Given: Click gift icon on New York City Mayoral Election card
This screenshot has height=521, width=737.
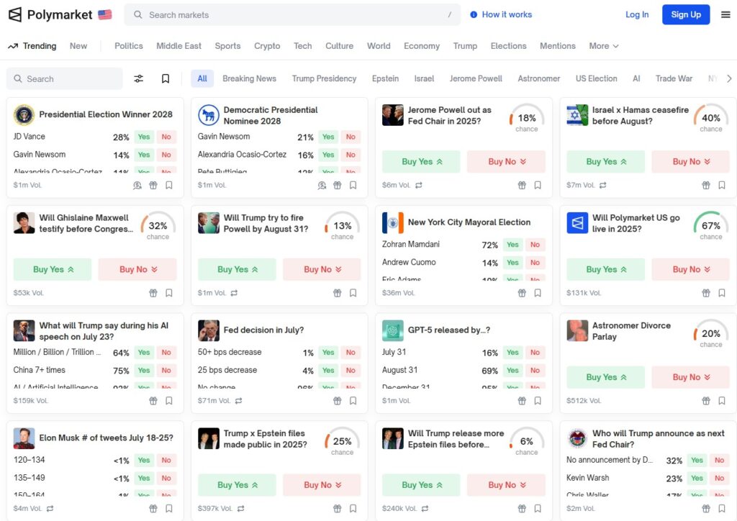Looking at the screenshot, I should 522,293.
